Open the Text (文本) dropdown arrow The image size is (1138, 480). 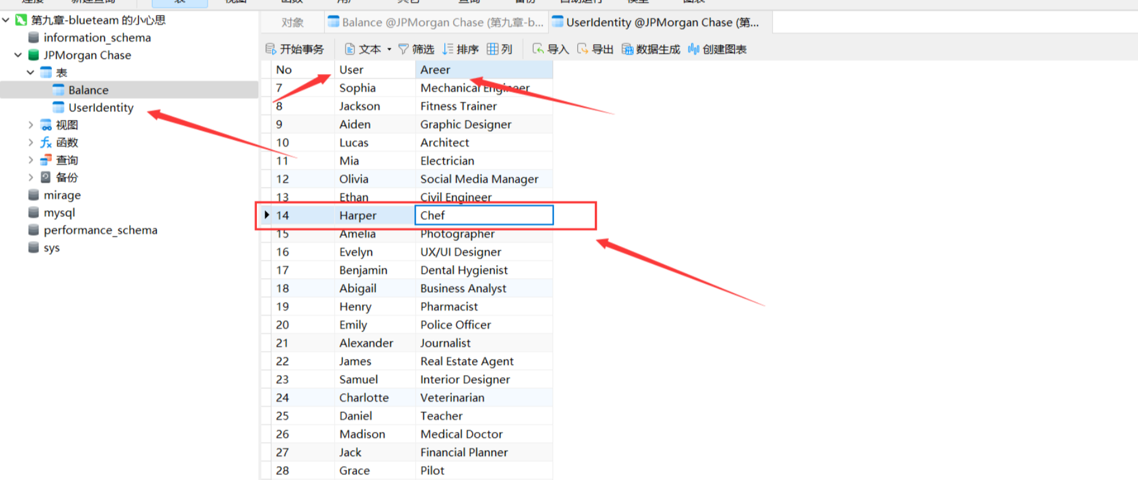coord(389,49)
